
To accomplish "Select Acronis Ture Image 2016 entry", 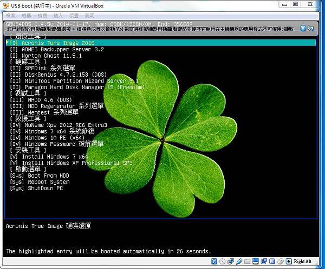I will [x=161, y=43].
